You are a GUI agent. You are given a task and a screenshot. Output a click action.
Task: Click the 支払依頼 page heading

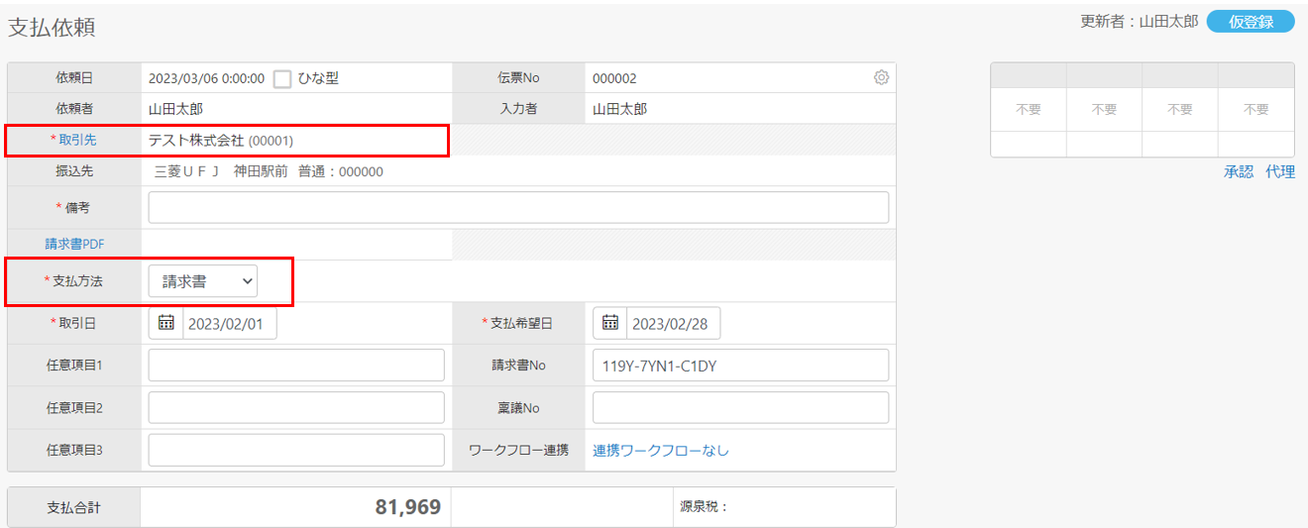tap(52, 28)
